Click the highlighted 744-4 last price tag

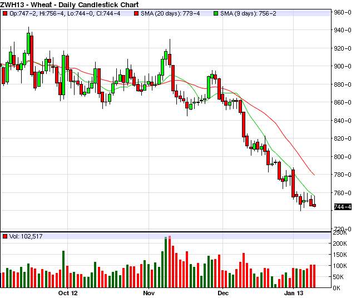click(343, 207)
